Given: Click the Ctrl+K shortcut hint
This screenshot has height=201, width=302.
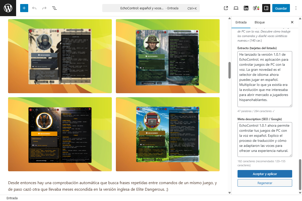Looking at the screenshot, I should [x=192, y=8].
